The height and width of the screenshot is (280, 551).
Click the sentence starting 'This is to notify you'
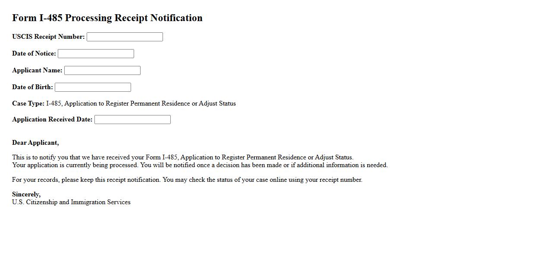click(182, 158)
